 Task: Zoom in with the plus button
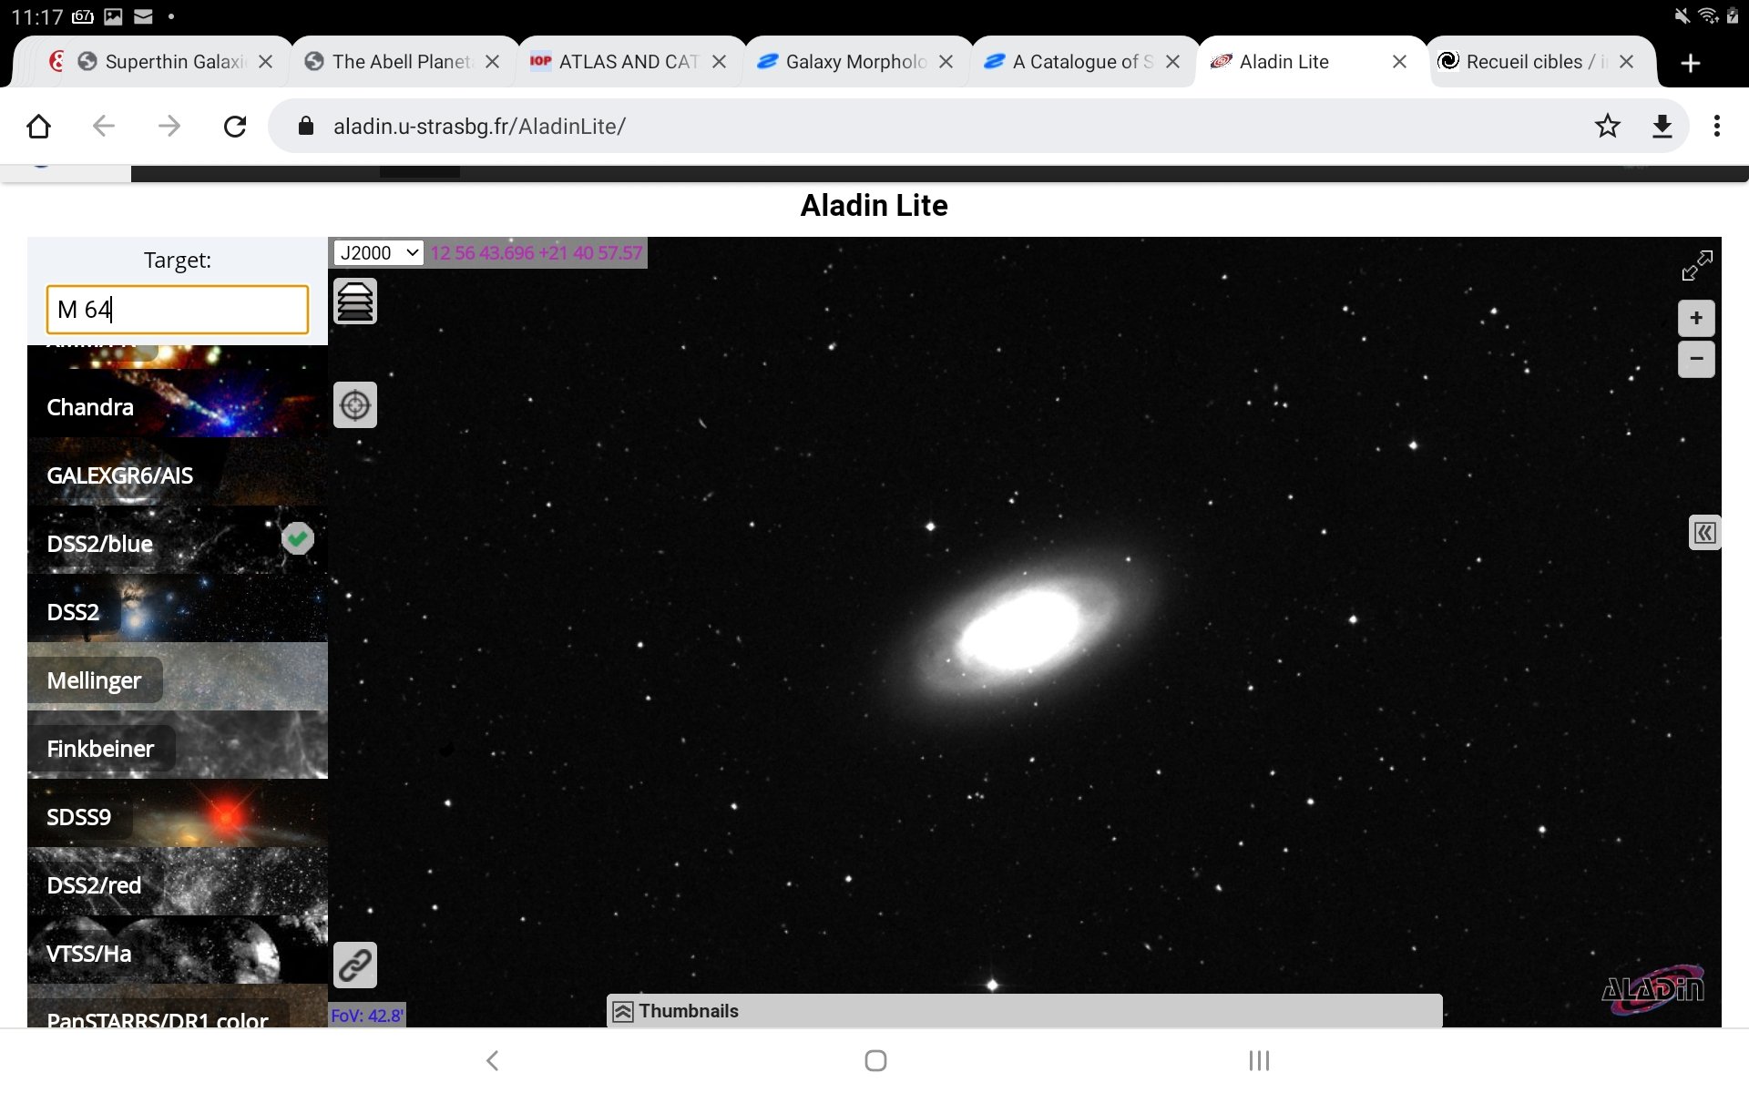point(1696,318)
